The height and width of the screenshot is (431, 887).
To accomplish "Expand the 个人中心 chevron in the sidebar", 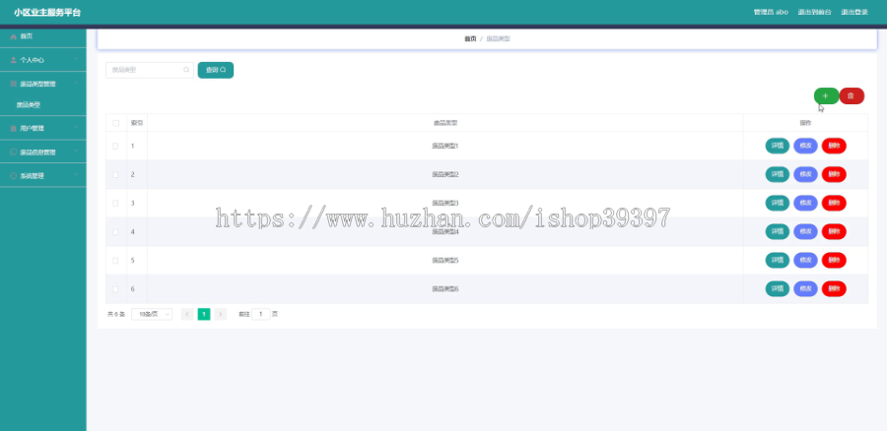I will point(76,60).
